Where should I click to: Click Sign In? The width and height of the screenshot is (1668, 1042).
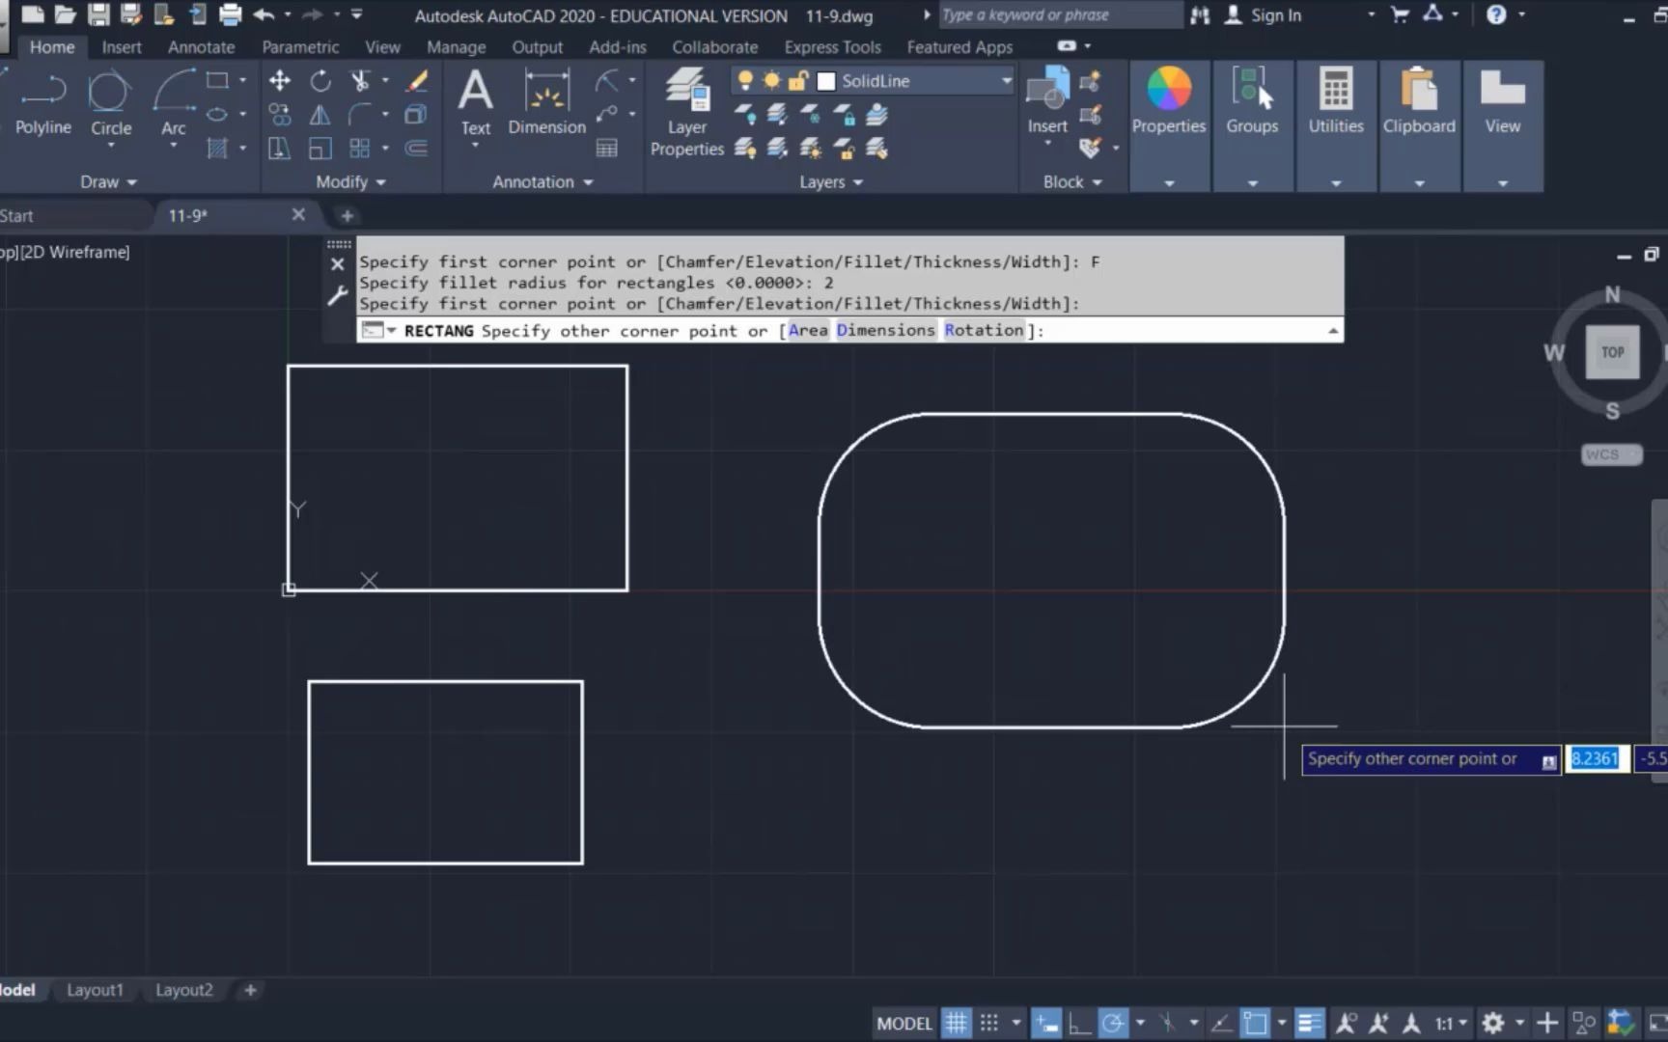[x=1264, y=14]
